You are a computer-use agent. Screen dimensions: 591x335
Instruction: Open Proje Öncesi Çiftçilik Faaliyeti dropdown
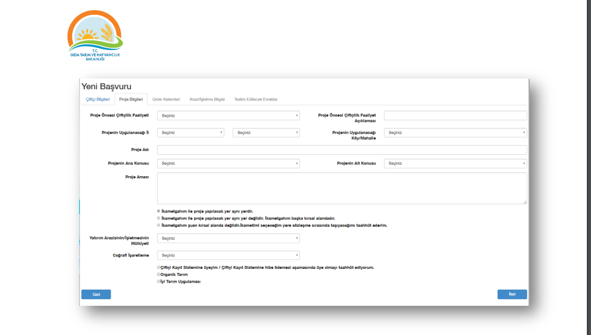[228, 116]
